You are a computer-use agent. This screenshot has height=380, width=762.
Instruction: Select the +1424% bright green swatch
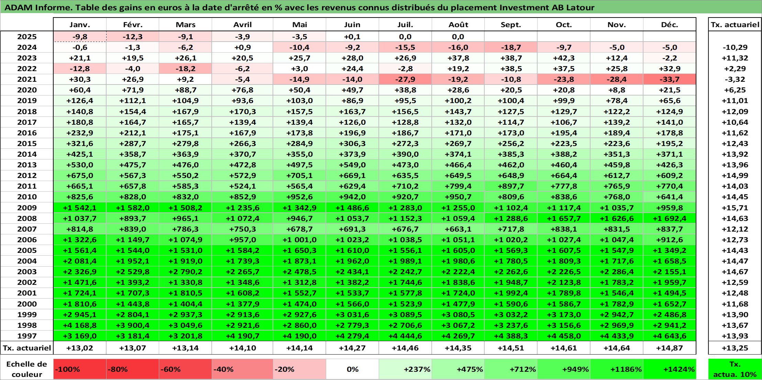click(670, 369)
